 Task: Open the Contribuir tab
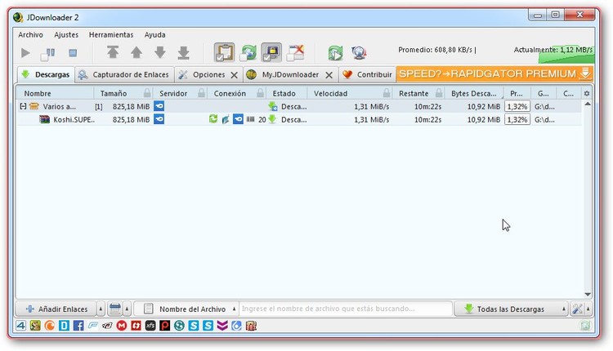367,74
